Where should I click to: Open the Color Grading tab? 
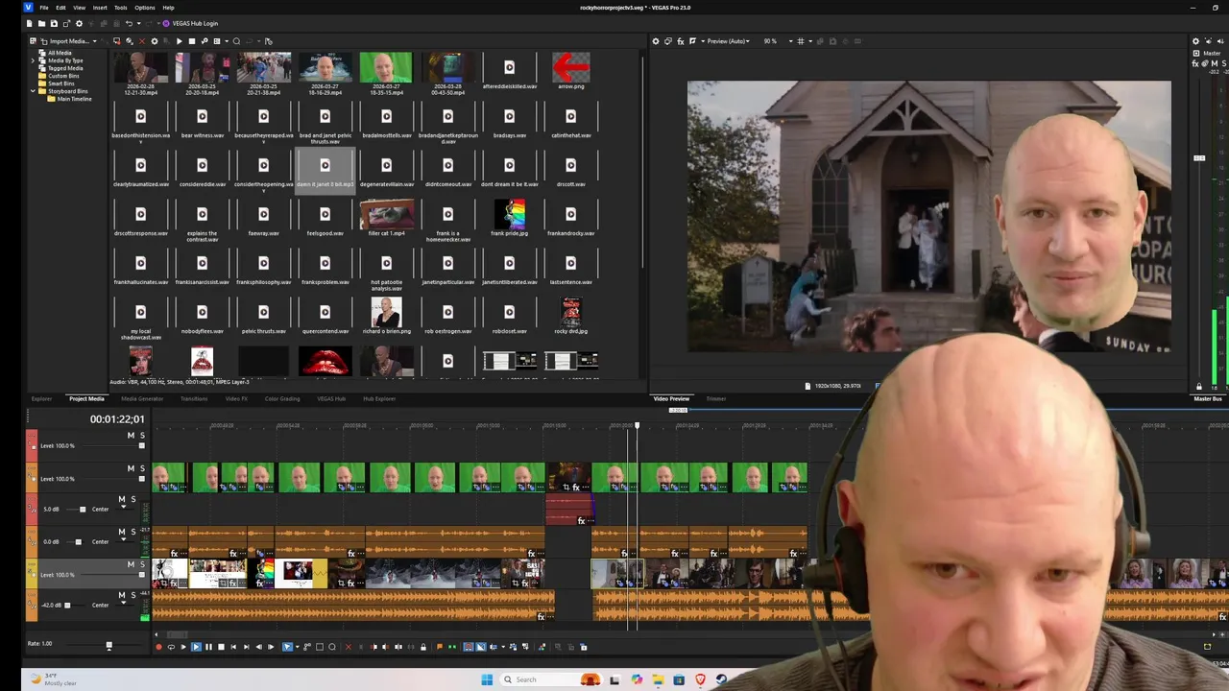point(282,398)
